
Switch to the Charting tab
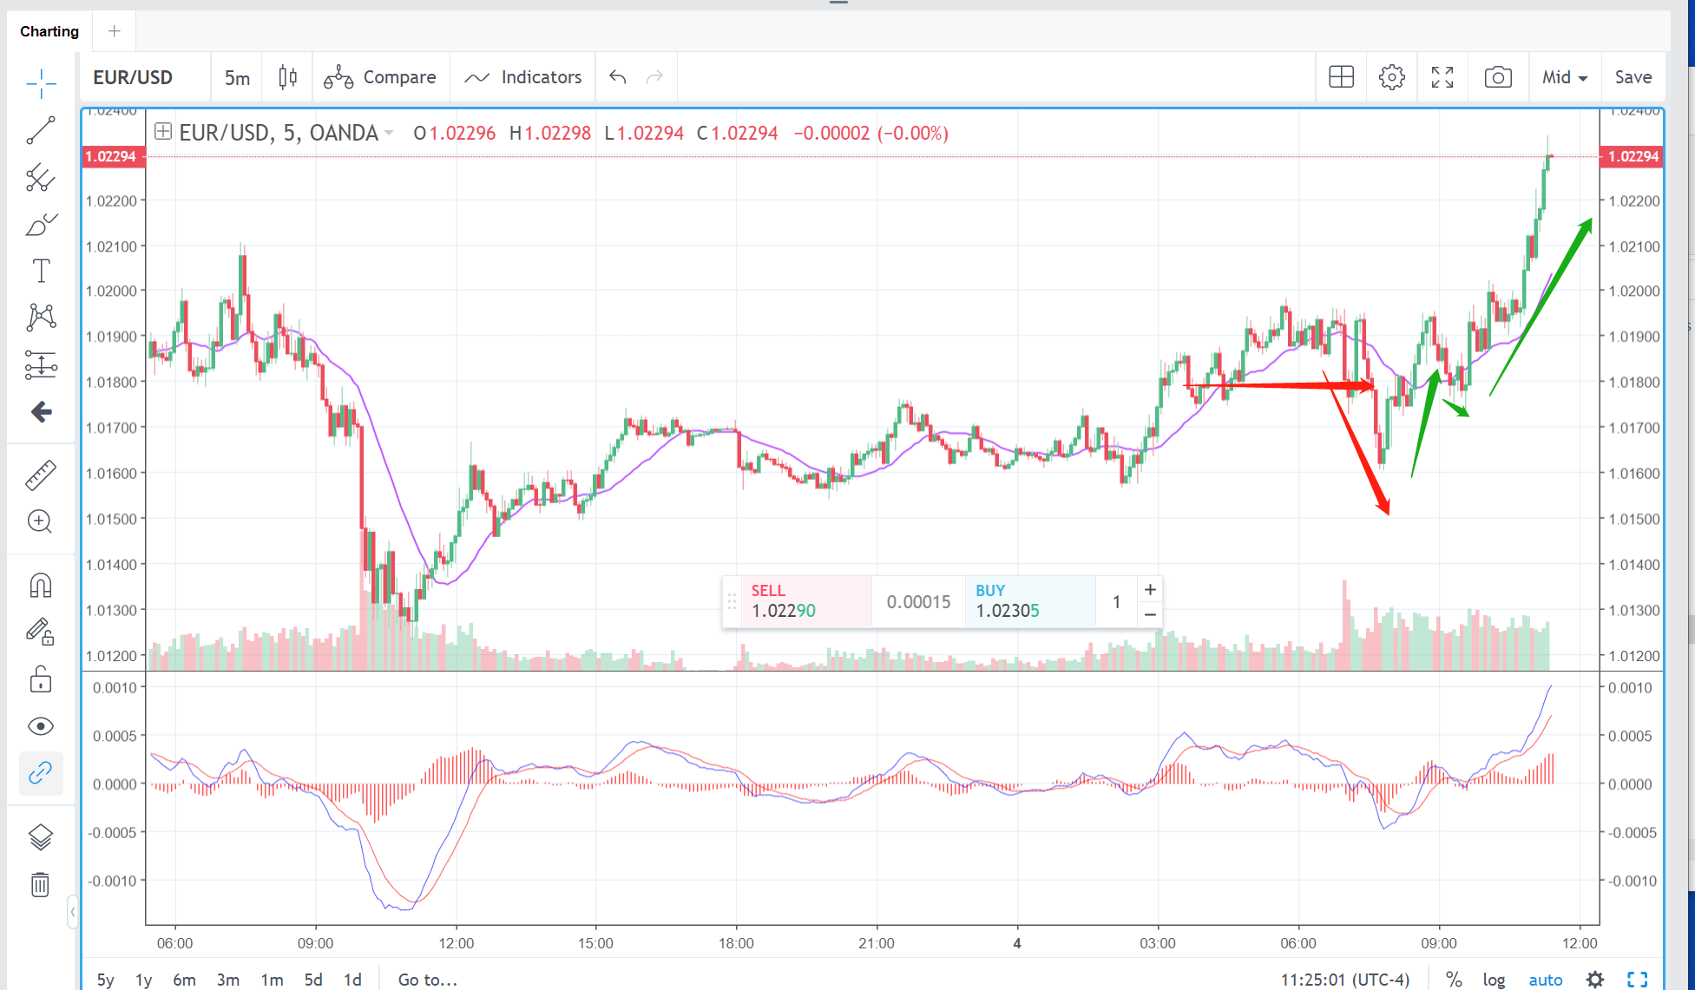click(49, 31)
